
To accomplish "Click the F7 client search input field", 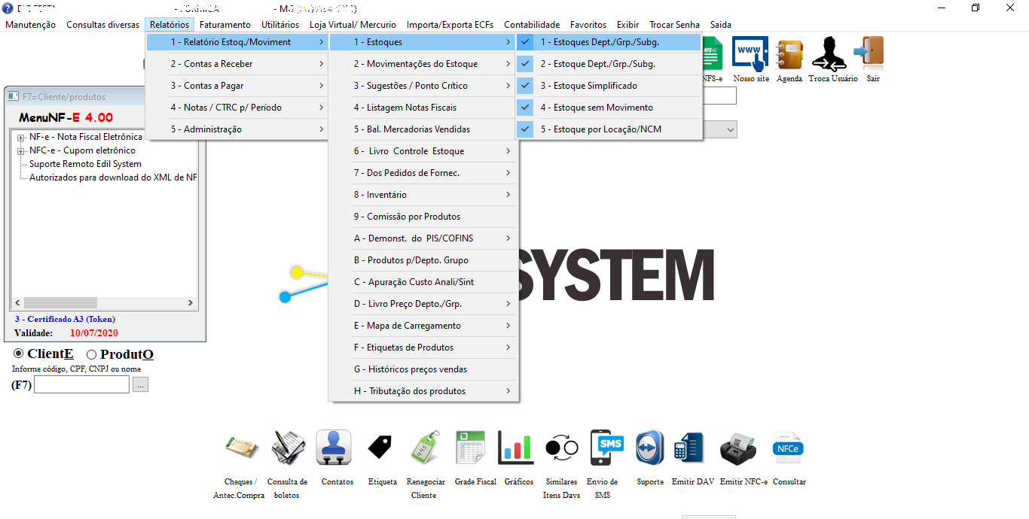I will click(x=81, y=385).
